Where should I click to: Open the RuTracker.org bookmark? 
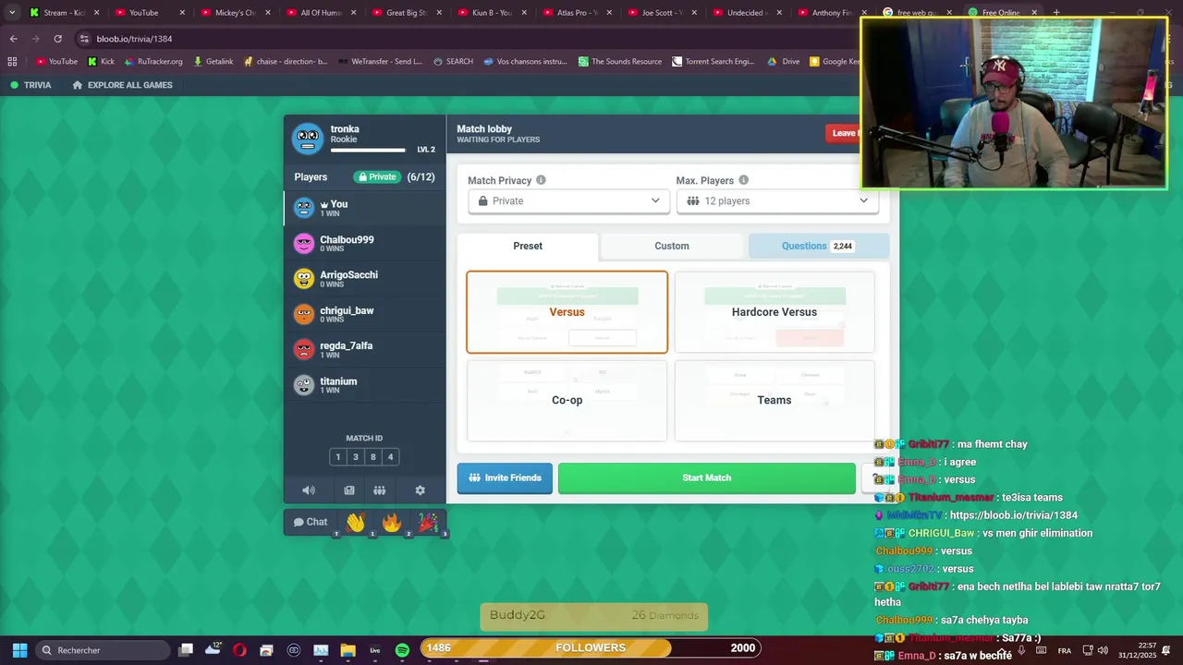[x=152, y=62]
